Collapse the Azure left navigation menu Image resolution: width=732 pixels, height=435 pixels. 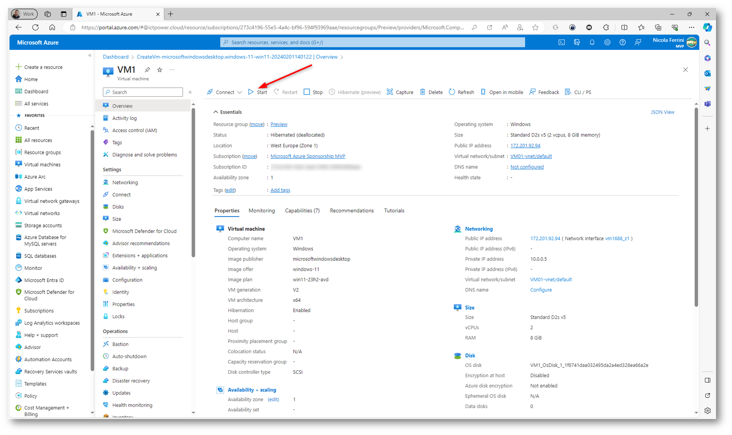tap(90, 56)
